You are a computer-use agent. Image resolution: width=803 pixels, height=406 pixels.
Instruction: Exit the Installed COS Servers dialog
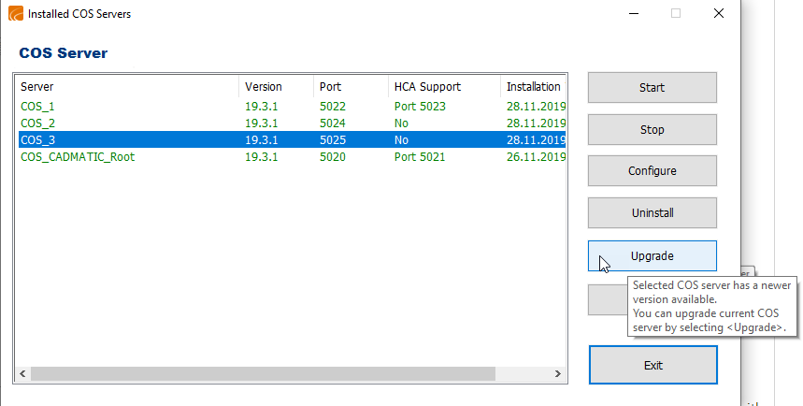(652, 365)
